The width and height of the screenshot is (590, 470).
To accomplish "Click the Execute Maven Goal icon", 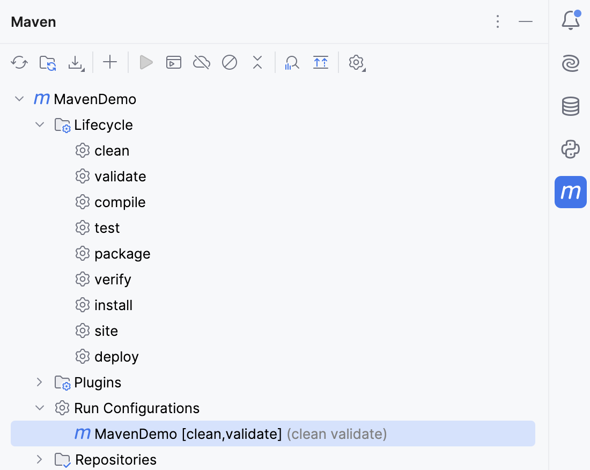I will [173, 63].
